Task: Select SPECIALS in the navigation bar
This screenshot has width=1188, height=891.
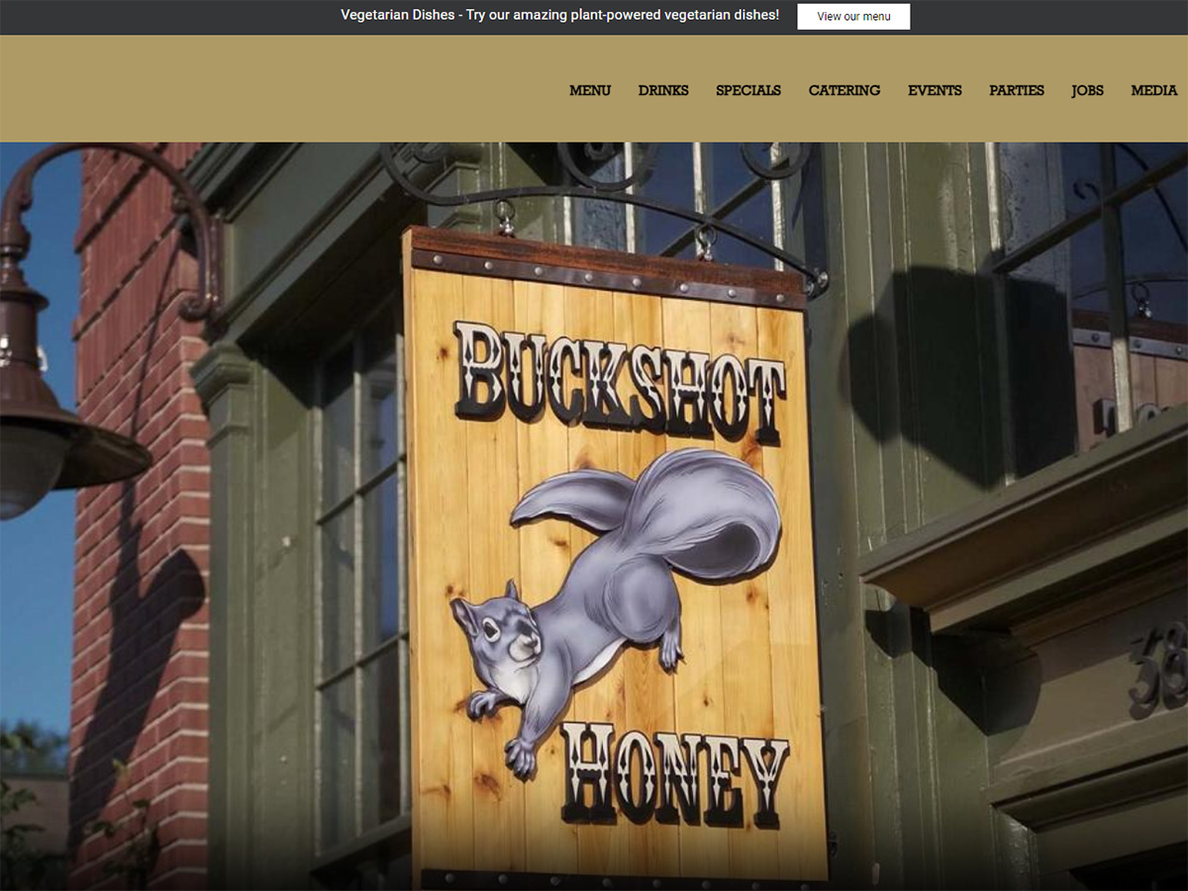Action: [748, 90]
